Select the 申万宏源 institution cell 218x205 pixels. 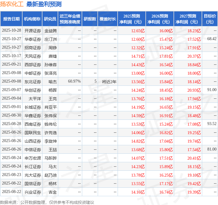33,158
